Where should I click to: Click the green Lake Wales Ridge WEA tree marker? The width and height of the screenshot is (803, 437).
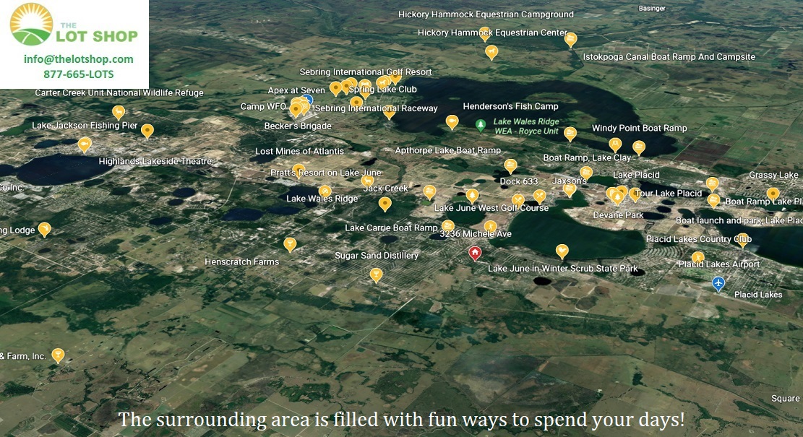(481, 126)
